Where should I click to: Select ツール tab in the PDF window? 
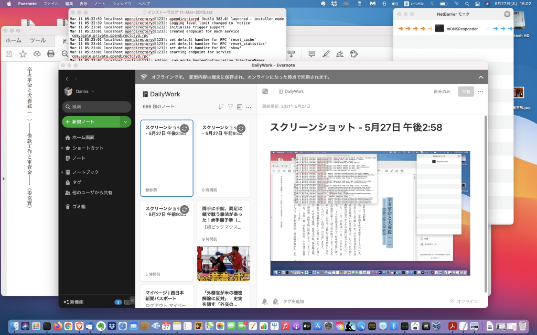38,40
